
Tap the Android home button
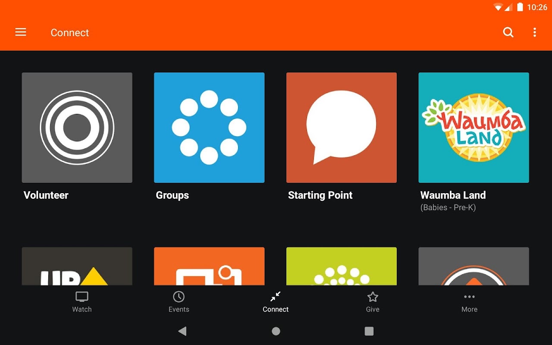[x=276, y=331]
